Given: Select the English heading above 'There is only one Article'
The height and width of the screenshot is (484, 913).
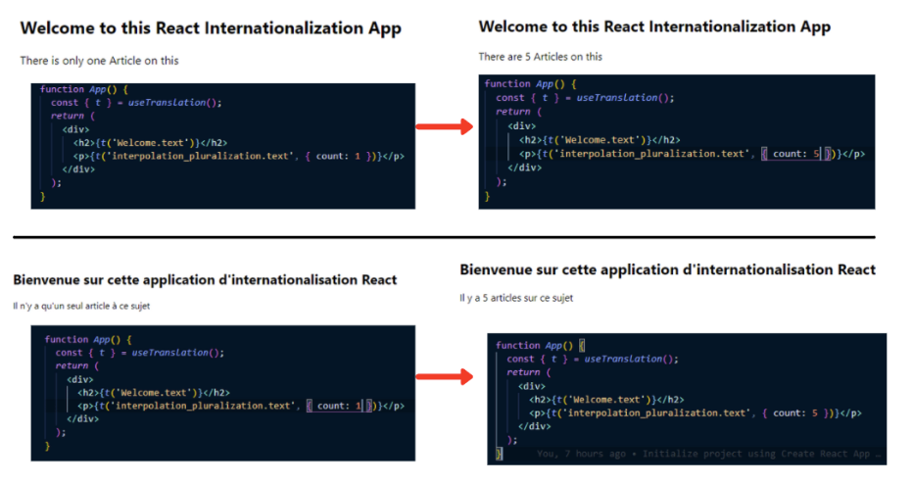Looking at the screenshot, I should click(x=211, y=28).
